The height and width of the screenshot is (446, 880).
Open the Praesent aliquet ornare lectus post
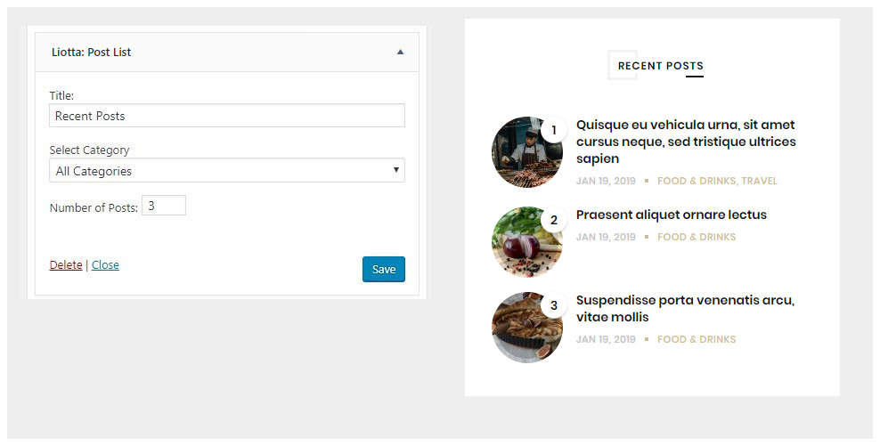(x=671, y=215)
